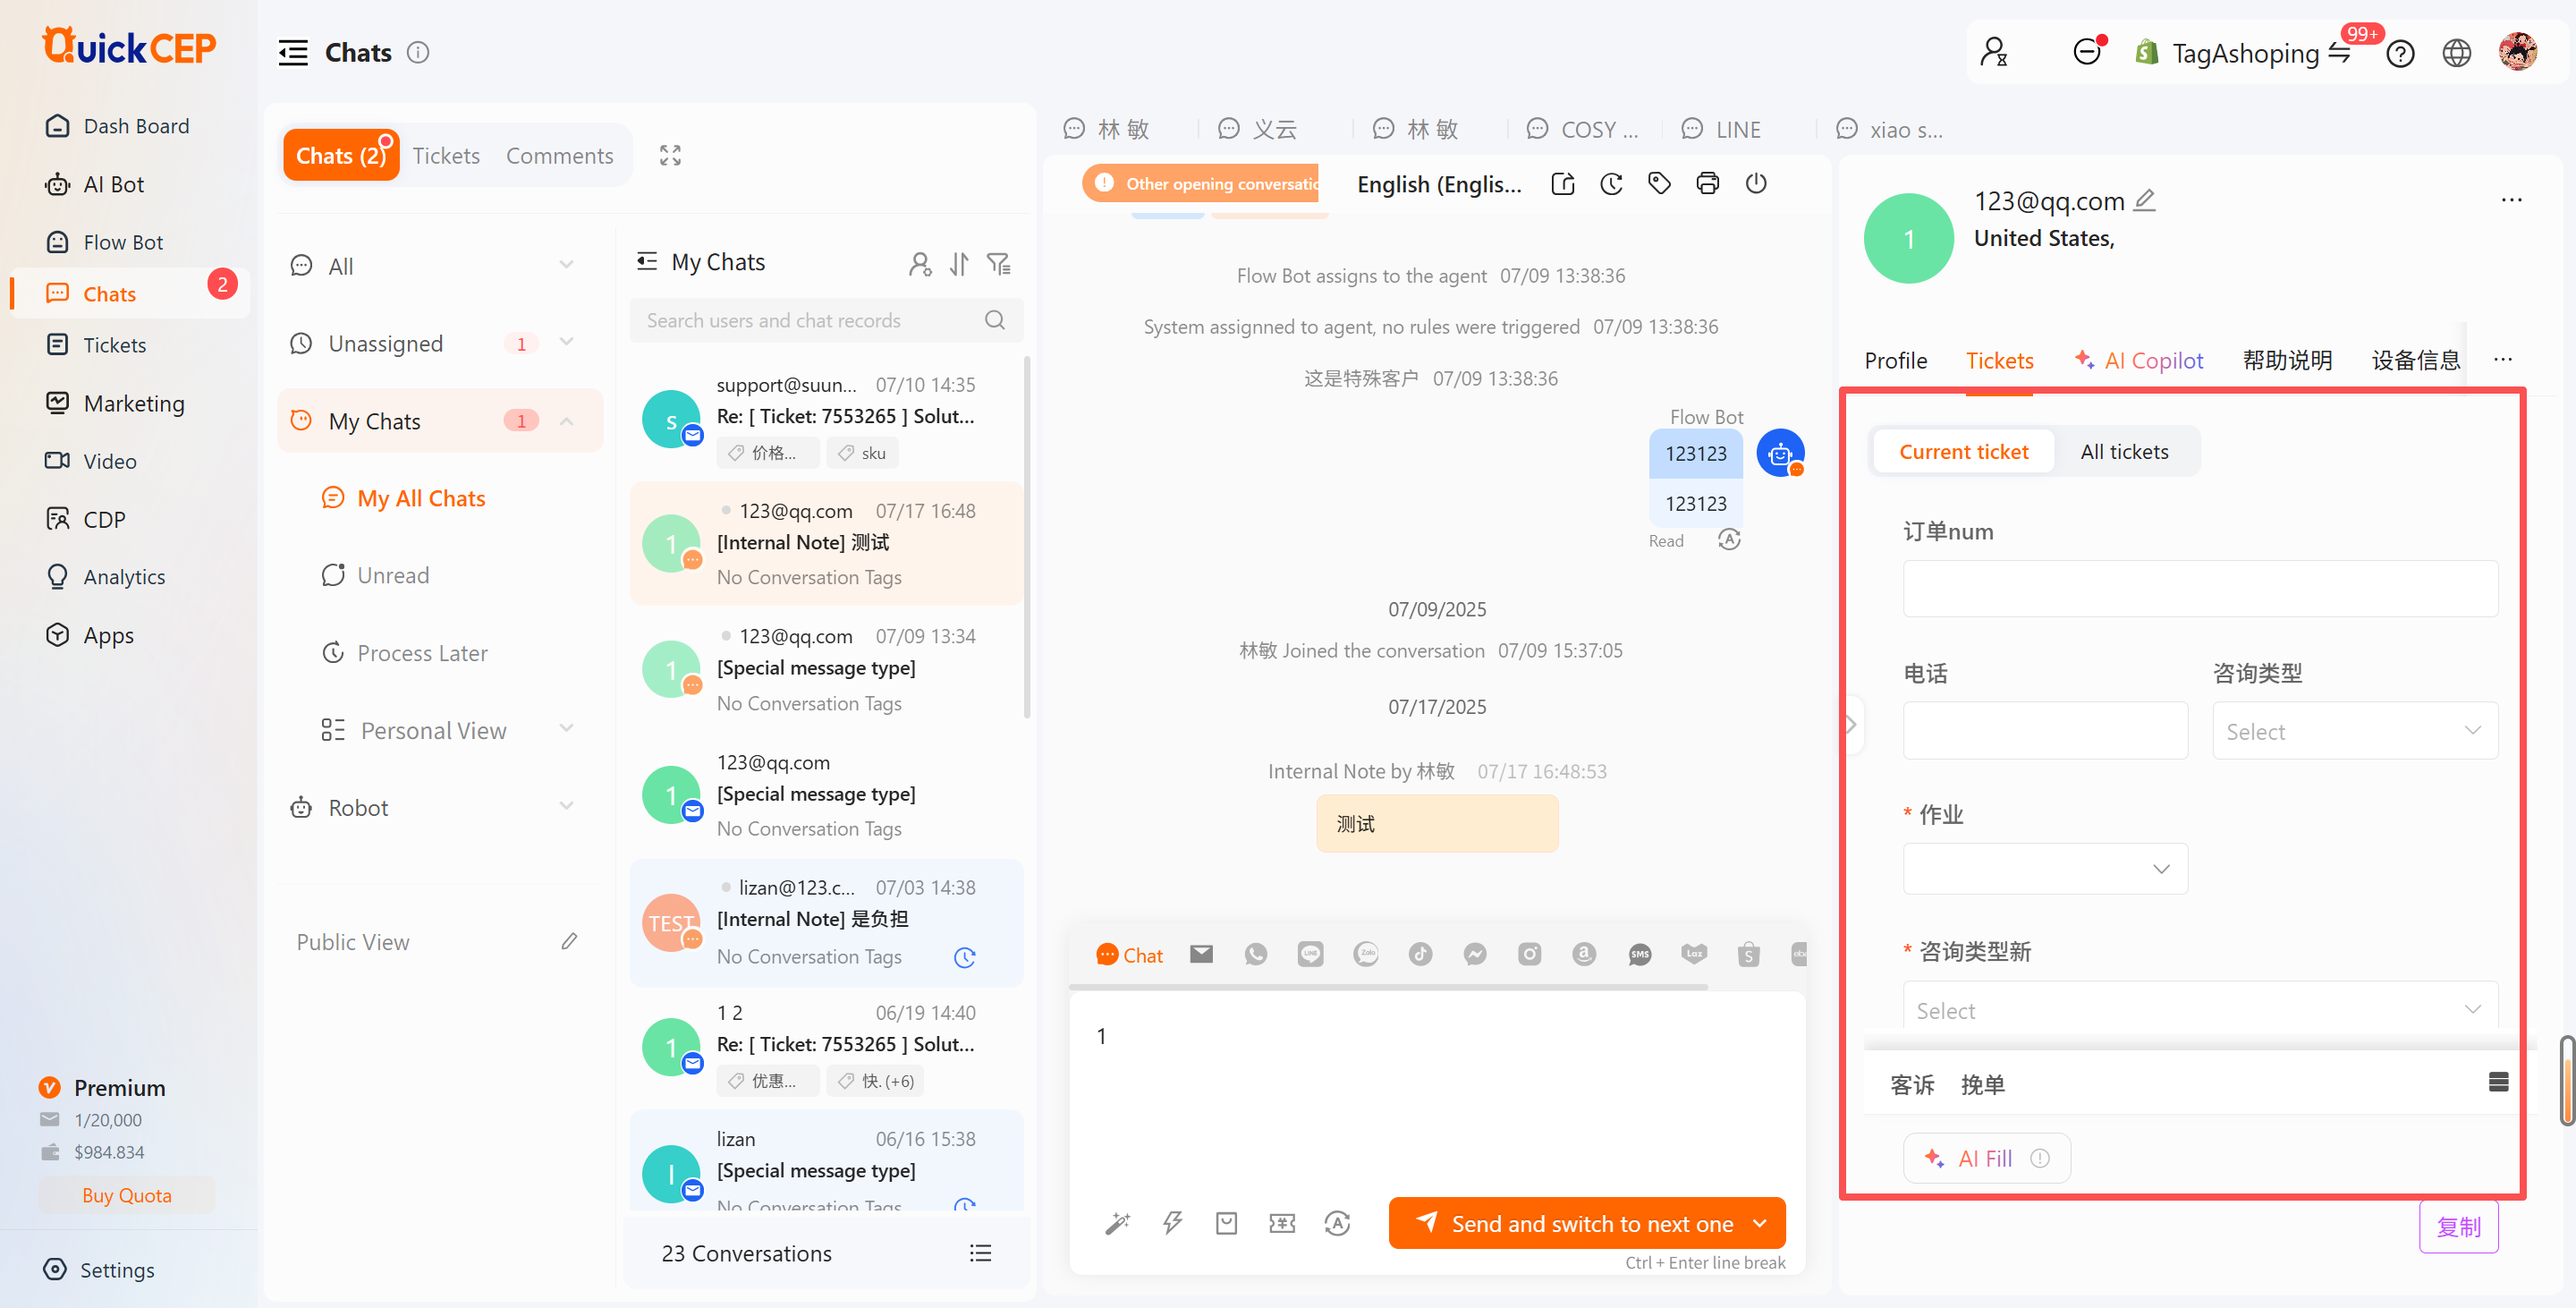The height and width of the screenshot is (1308, 2576).
Task: Expand the Unassigned section chevron
Action: tap(566, 343)
